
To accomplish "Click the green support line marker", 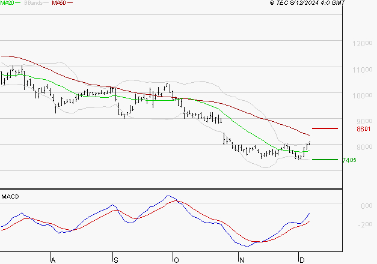I will click(325, 160).
